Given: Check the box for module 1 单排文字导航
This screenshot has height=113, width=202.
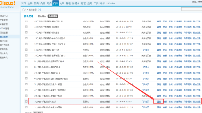Looking at the screenshot, I should tap(26, 107).
